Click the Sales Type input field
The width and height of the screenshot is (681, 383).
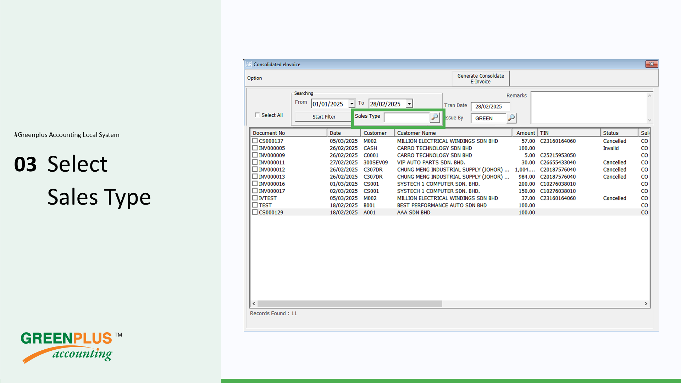coord(406,117)
